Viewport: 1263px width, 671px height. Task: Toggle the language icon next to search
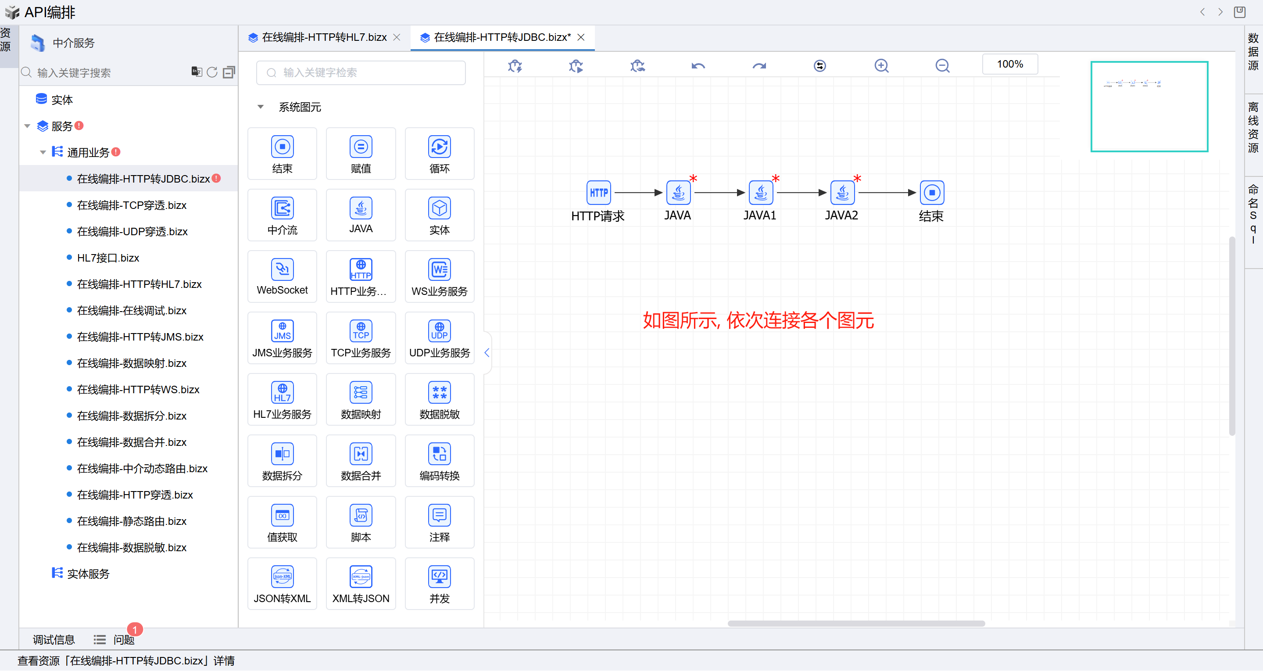[x=196, y=72]
